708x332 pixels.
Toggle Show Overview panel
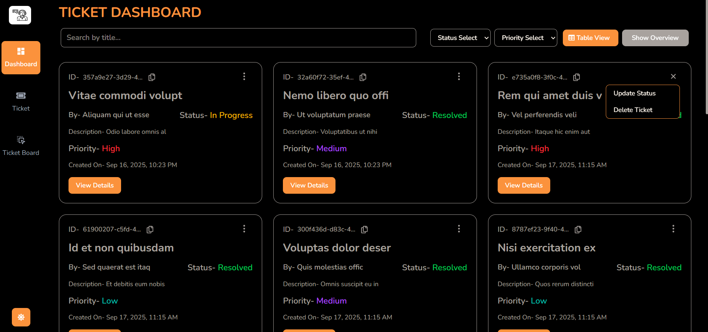pyautogui.click(x=655, y=38)
